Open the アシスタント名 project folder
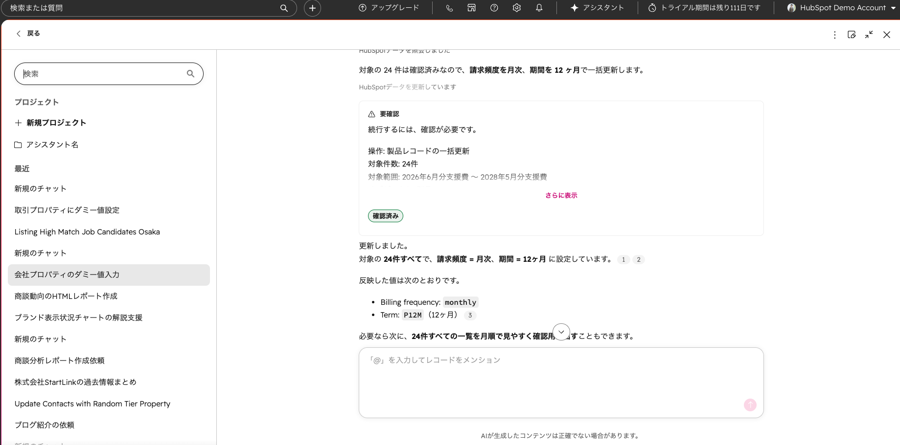Screen dimensions: 900x445 click(x=46, y=145)
